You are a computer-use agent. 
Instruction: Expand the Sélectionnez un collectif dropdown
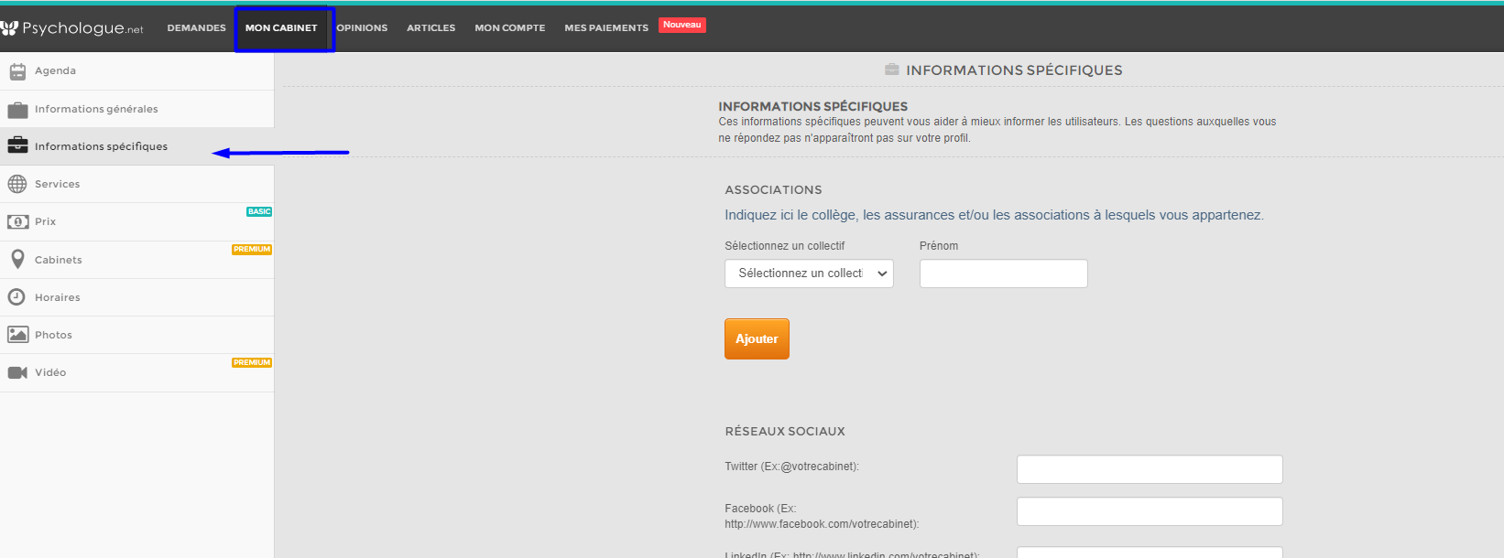coord(809,274)
